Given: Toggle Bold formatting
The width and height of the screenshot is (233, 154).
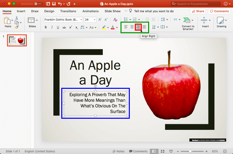Looking at the screenshot, I should [46, 27].
